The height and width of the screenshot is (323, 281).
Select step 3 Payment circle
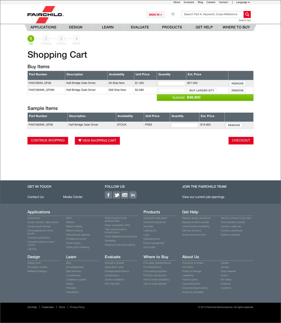(x=61, y=39)
